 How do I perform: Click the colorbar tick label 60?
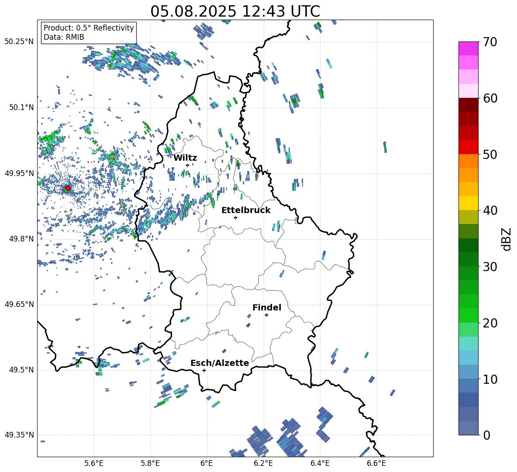490,98
